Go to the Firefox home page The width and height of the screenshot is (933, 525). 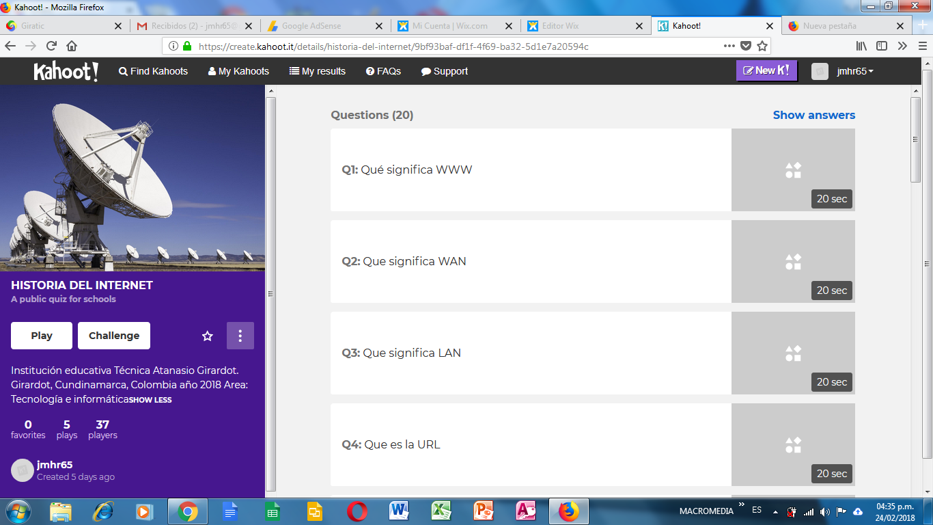pos(72,46)
